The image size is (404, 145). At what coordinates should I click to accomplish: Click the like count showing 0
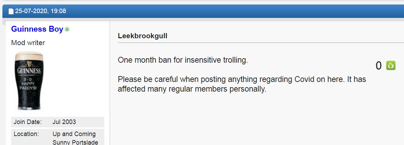(378, 65)
